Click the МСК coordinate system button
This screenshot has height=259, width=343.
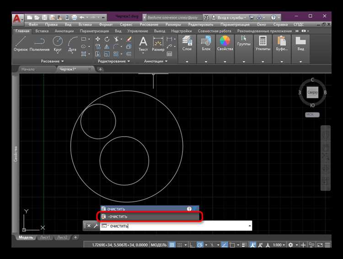312,115
